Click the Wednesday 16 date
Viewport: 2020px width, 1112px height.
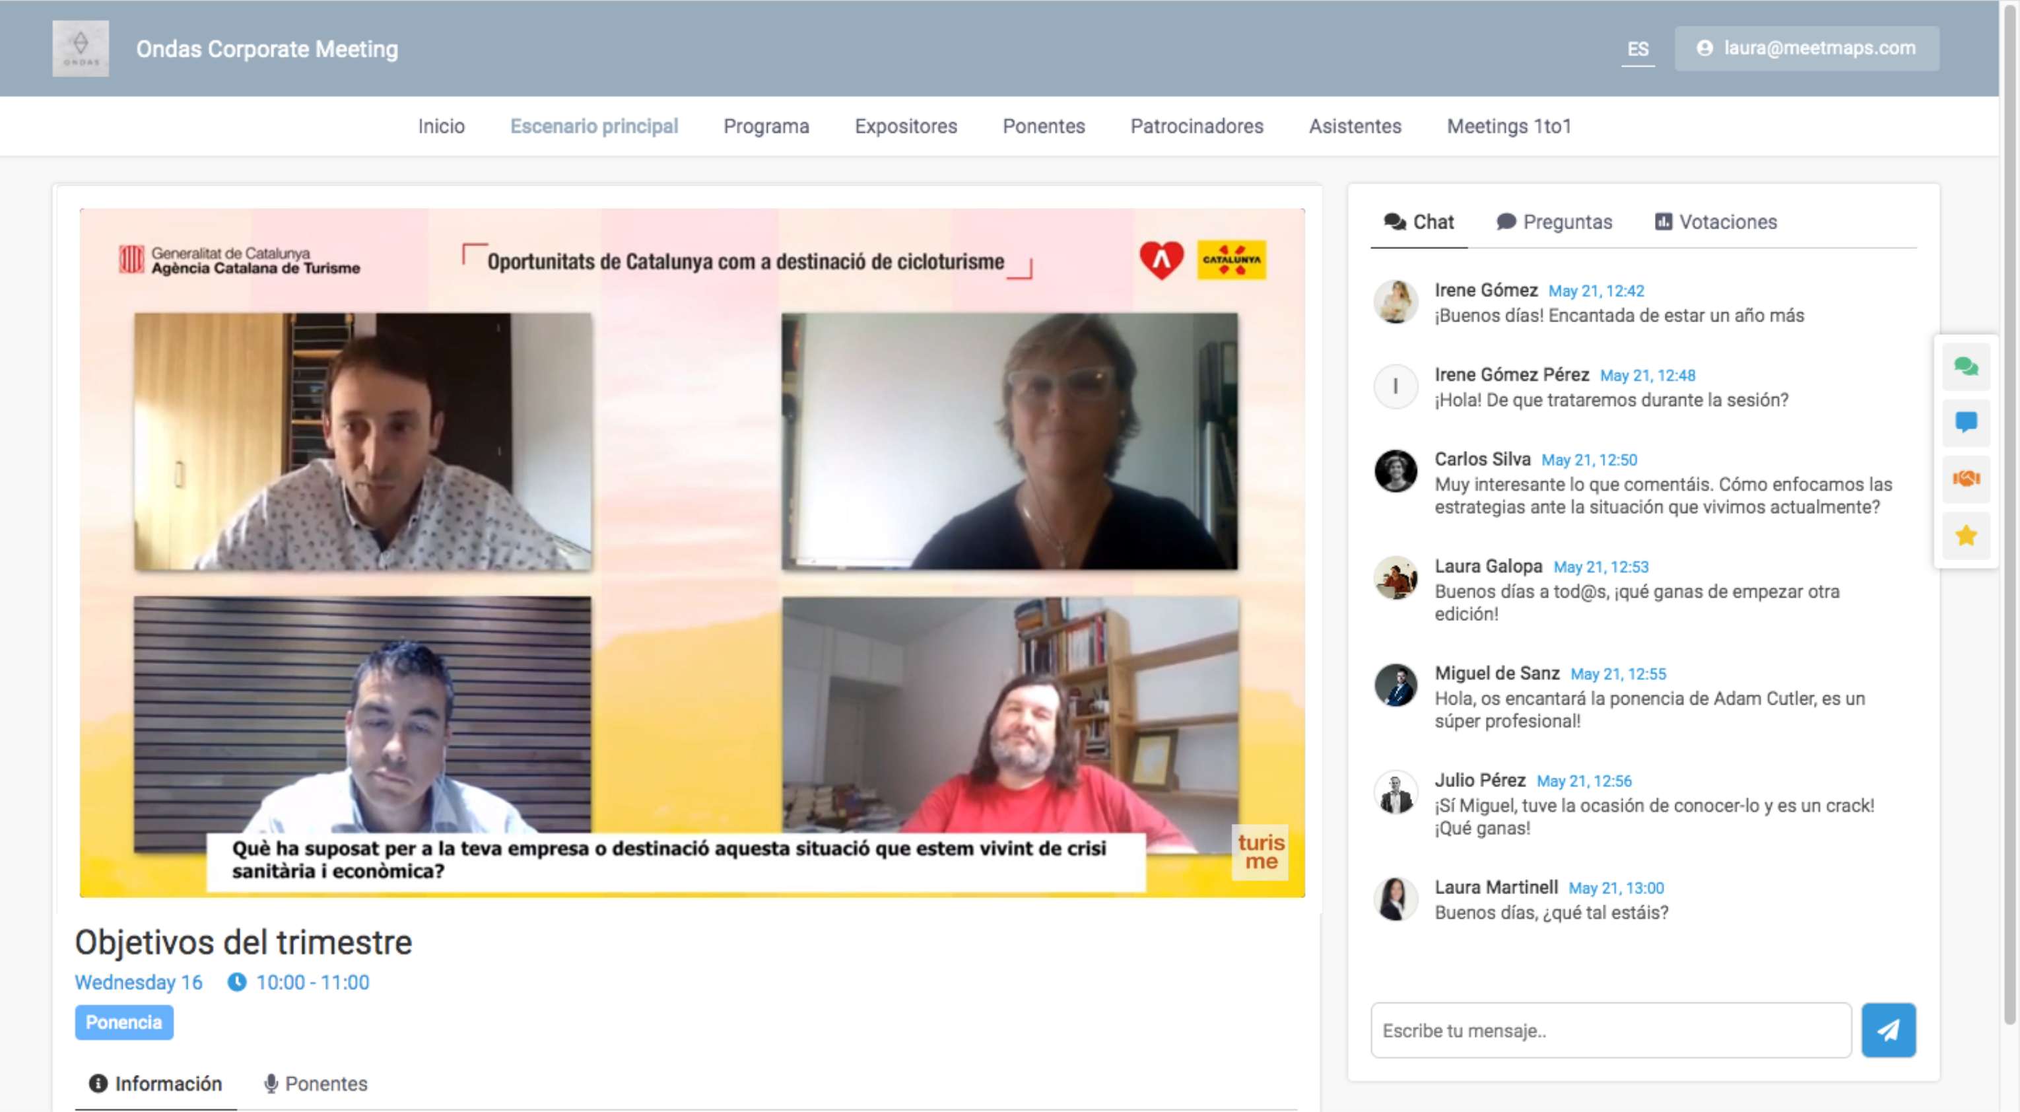[x=138, y=982]
